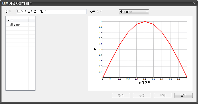
Task: Click the 이름 label beside the text field
Action: tap(8, 12)
